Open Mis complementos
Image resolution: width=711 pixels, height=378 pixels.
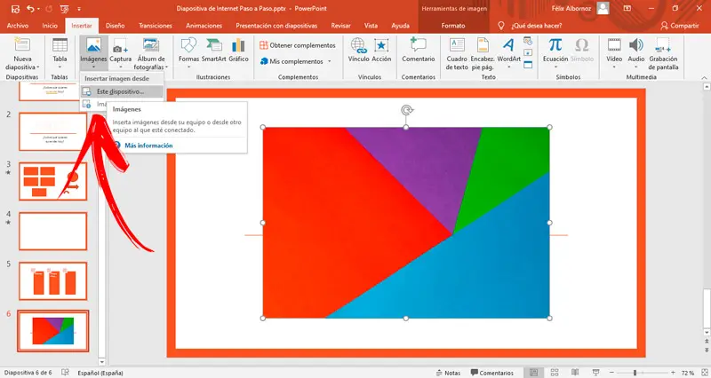click(x=292, y=61)
